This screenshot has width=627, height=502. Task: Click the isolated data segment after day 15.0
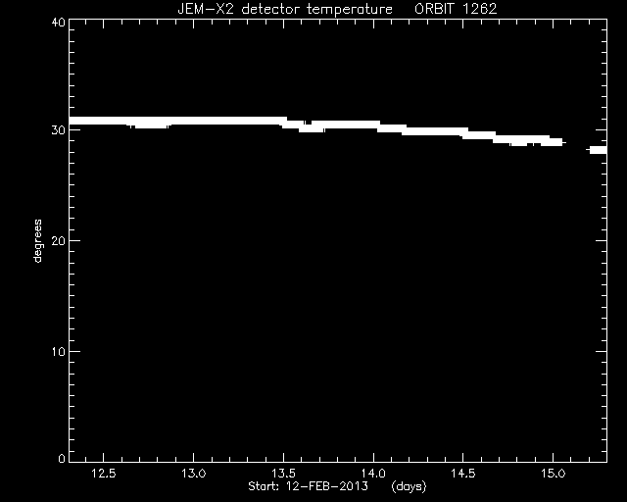[x=599, y=150]
